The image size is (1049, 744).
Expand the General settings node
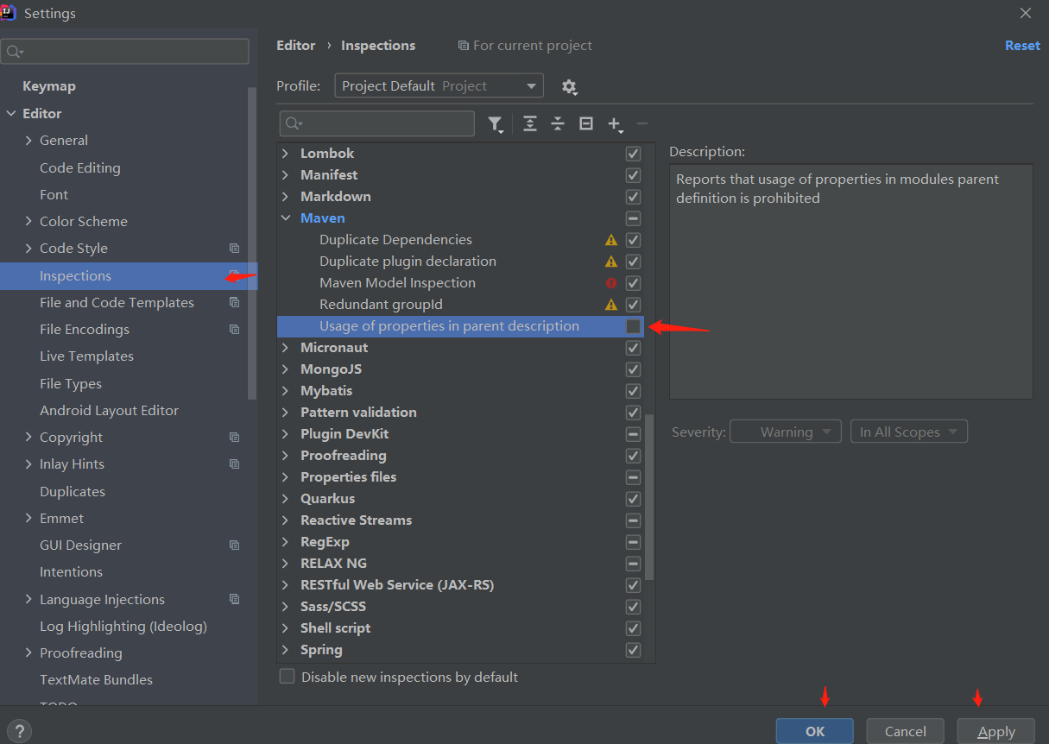28,141
